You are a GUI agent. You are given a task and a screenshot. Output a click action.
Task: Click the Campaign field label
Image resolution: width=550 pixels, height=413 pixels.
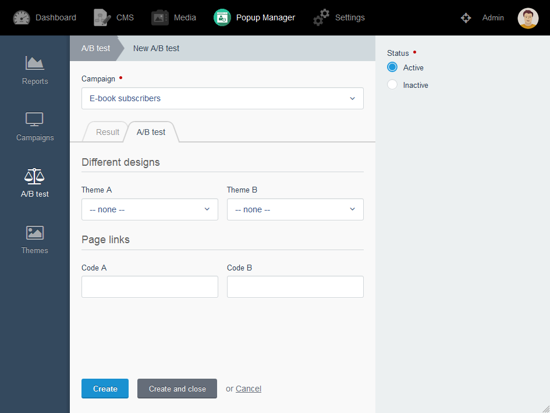click(98, 79)
